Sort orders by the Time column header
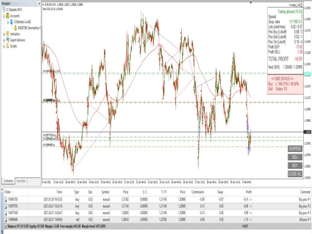 click(59, 192)
